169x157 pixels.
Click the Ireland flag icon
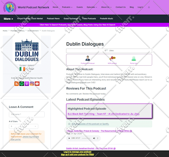(22, 69)
